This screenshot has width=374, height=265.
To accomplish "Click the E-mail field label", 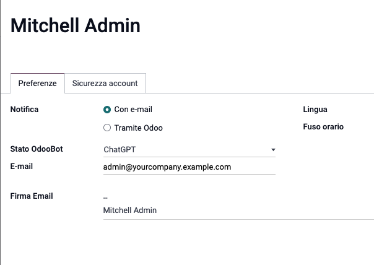I will 22,167.
